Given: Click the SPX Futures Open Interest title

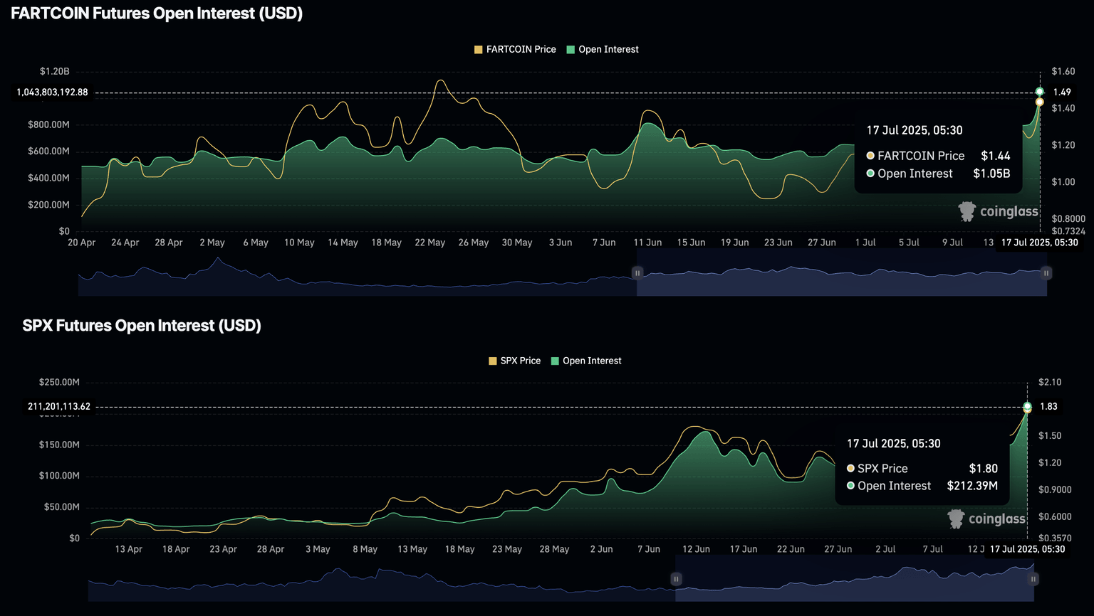Looking at the screenshot, I should coord(142,326).
